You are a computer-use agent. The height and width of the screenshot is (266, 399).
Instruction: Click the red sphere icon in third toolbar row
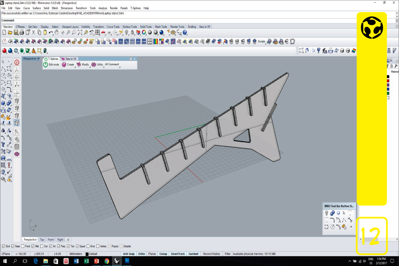pos(4,51)
